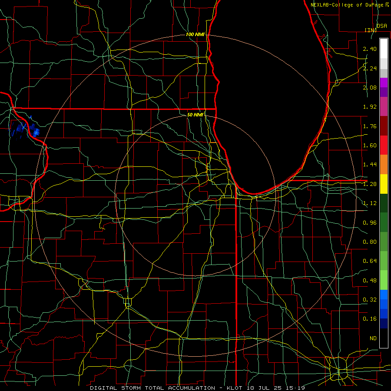
Task: Select the 50 NMI range ring label
Action: (x=195, y=115)
